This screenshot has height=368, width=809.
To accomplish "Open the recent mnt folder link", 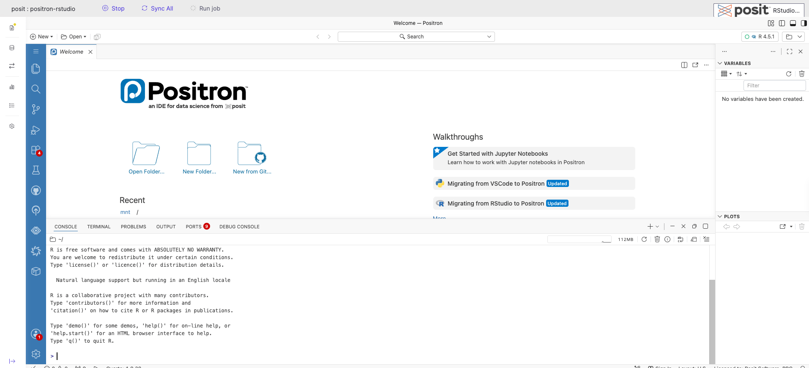I will [x=125, y=212].
